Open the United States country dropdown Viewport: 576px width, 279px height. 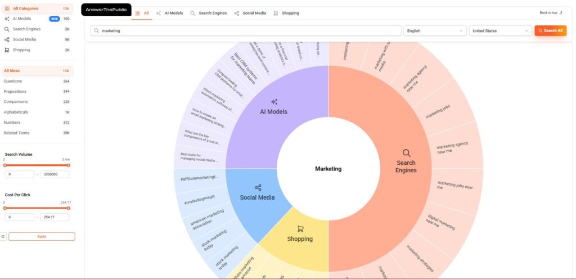(x=500, y=31)
